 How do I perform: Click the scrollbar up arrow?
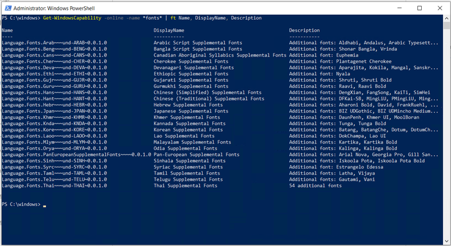(x=447, y=19)
